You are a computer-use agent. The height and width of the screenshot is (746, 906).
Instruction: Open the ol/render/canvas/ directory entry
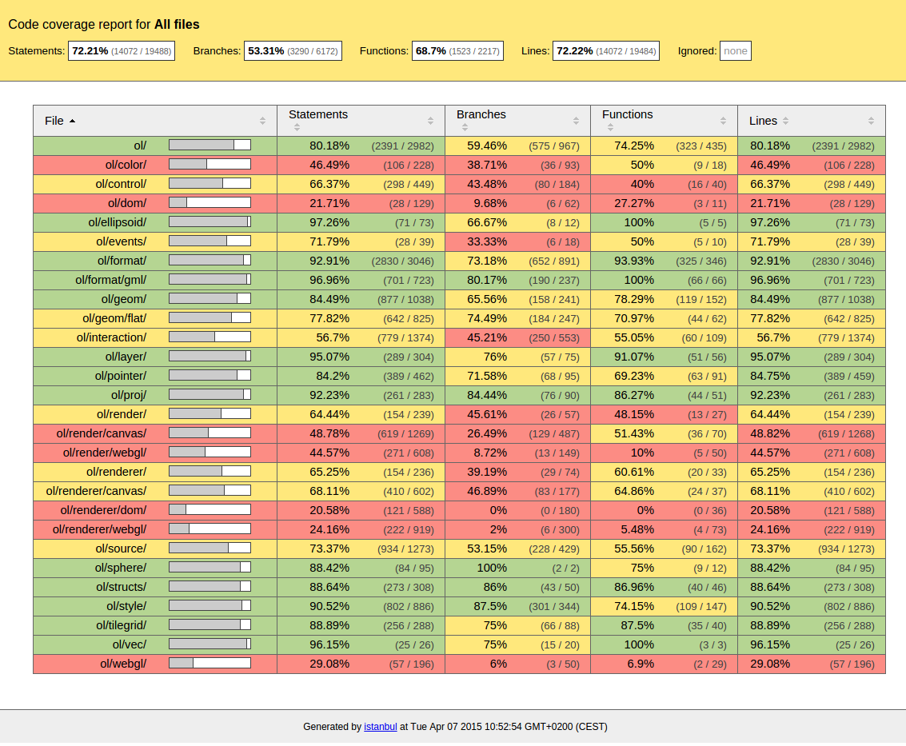[101, 433]
